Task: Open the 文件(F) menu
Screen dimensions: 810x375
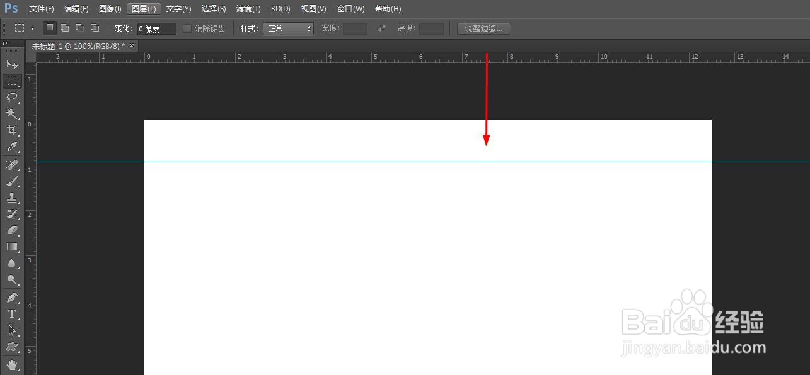Action: (42, 9)
